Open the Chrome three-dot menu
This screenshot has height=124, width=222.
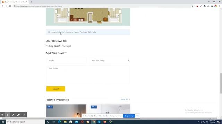pyautogui.click(x=220, y=6)
